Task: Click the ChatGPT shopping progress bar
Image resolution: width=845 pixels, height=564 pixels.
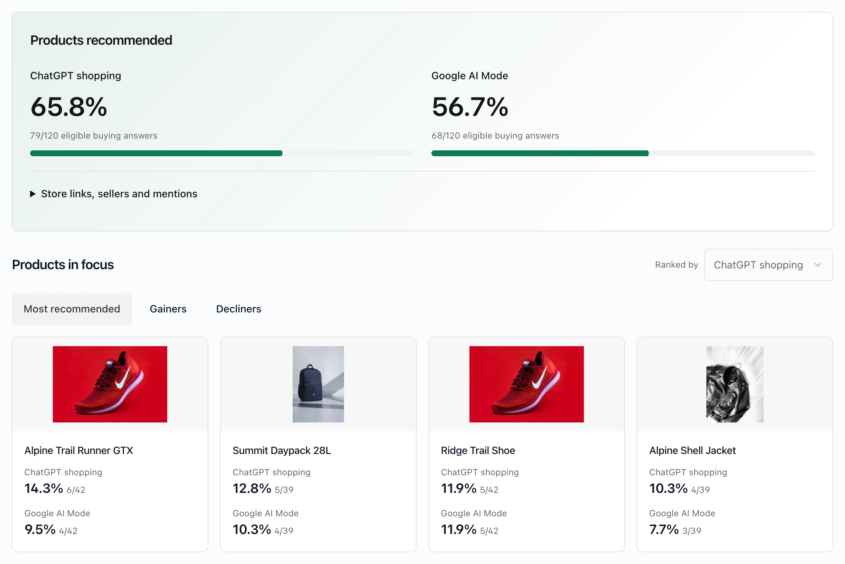Action: (222, 153)
